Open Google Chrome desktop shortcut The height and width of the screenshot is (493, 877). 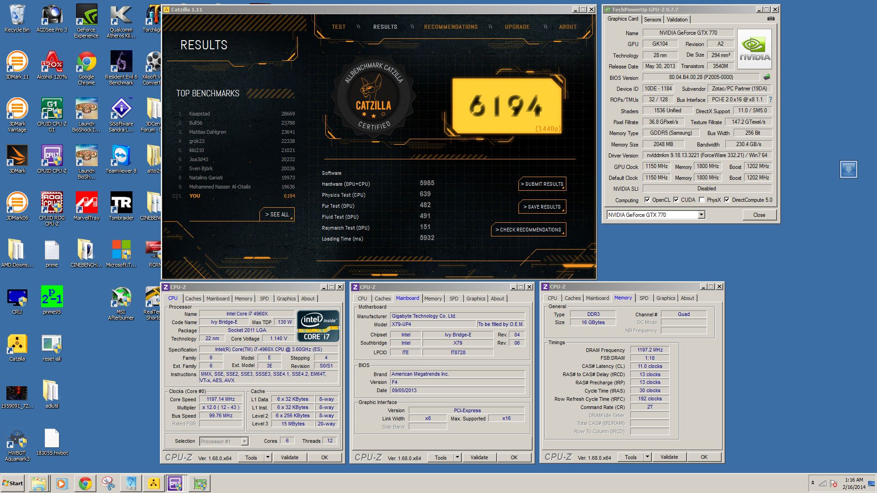pos(86,68)
